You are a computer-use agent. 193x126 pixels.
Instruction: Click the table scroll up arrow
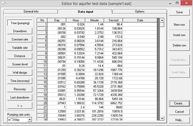[x=162, y=20]
